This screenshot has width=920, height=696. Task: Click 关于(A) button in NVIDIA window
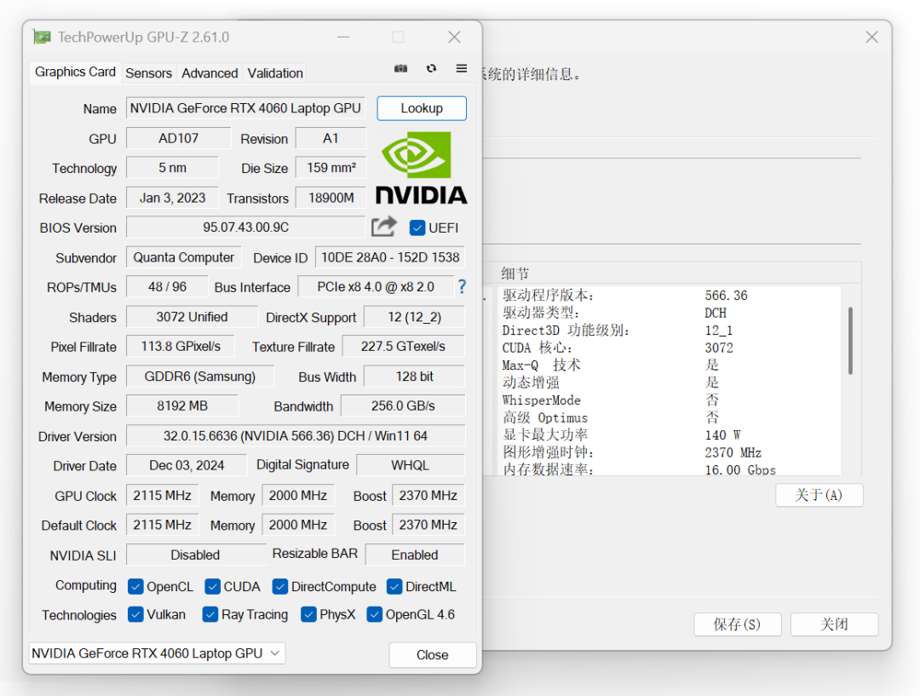tap(819, 495)
